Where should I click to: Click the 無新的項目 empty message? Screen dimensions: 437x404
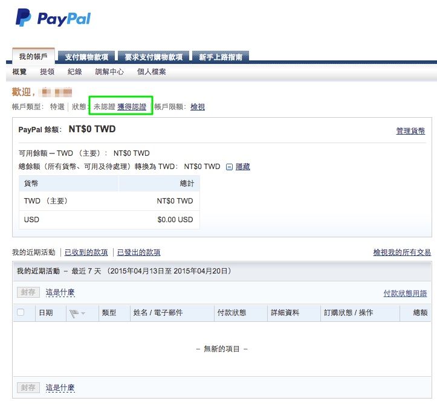[x=222, y=349]
